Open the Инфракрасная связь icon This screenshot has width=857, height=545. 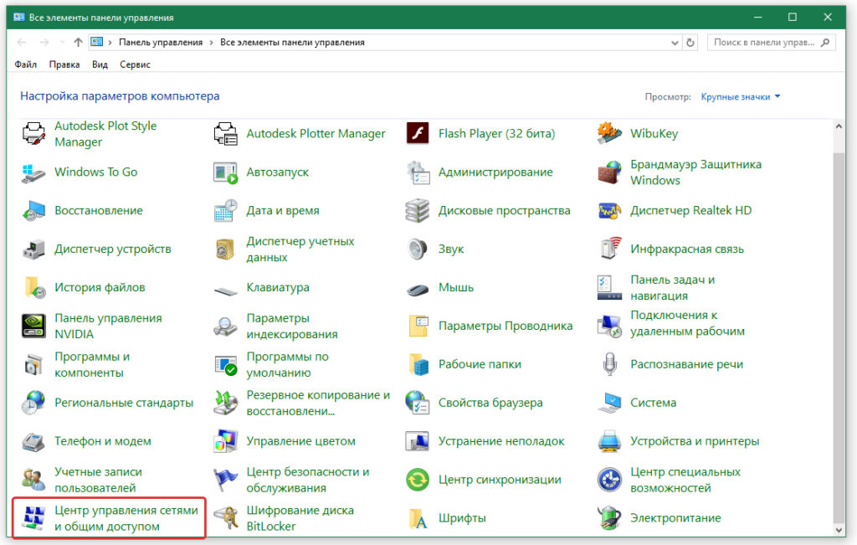tap(609, 249)
